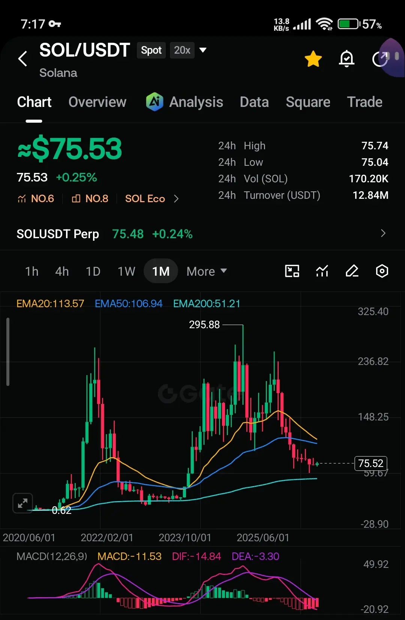
Task: Select the 1D timeframe
Action: tap(93, 271)
